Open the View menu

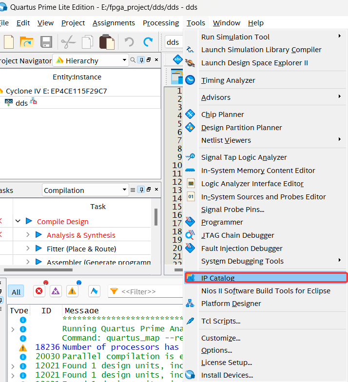coord(46,23)
